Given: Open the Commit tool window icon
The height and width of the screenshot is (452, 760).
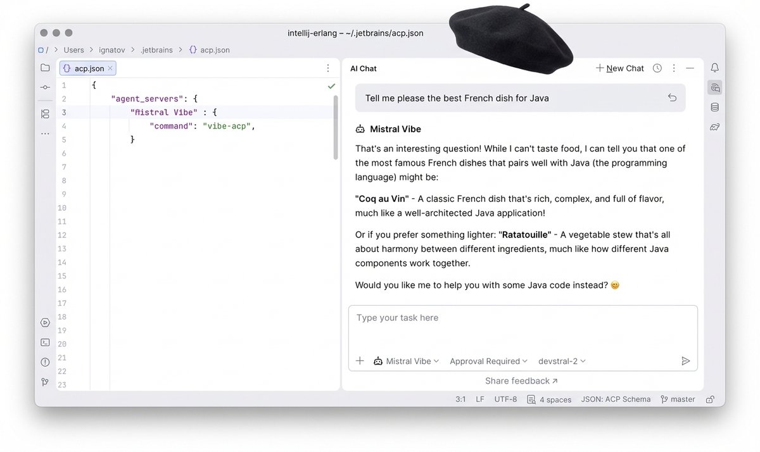Looking at the screenshot, I should click(x=45, y=87).
